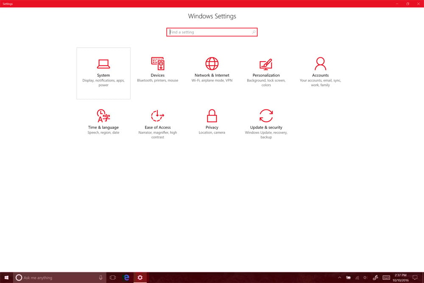Screen dimensions: 424x283
Task: Open Windows Ink Workspace from the tray
Action: (x=375, y=277)
